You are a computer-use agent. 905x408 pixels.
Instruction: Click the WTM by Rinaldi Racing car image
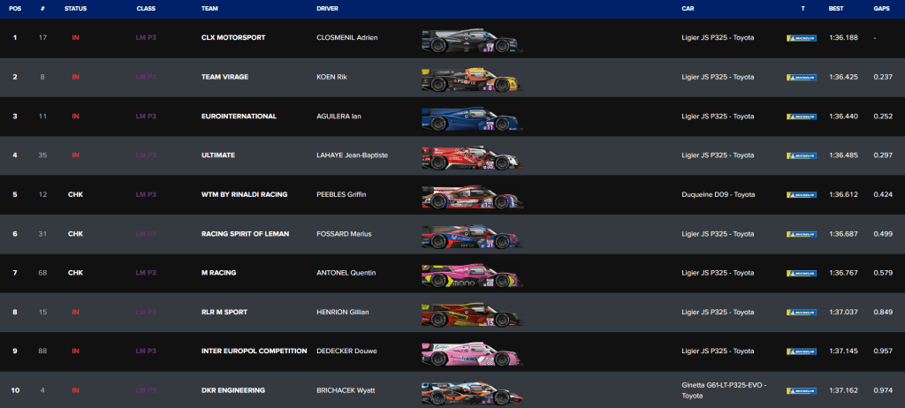click(x=472, y=197)
